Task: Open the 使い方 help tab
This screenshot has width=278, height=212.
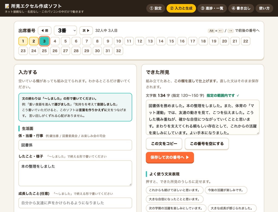Action: (x=264, y=8)
